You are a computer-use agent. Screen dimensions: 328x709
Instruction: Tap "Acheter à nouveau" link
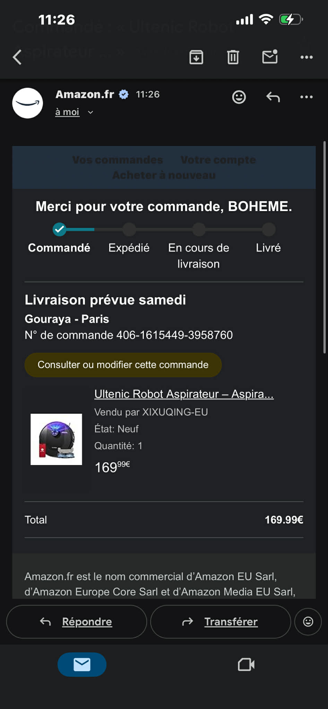point(164,175)
